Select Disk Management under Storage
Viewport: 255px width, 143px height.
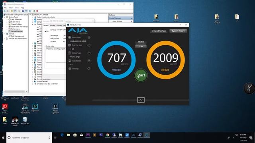point(18,36)
